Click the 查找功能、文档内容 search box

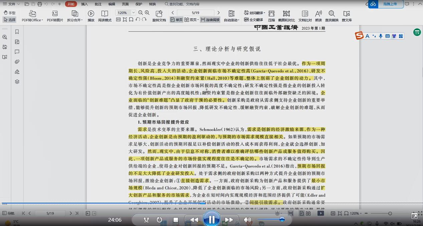pos(182,4)
